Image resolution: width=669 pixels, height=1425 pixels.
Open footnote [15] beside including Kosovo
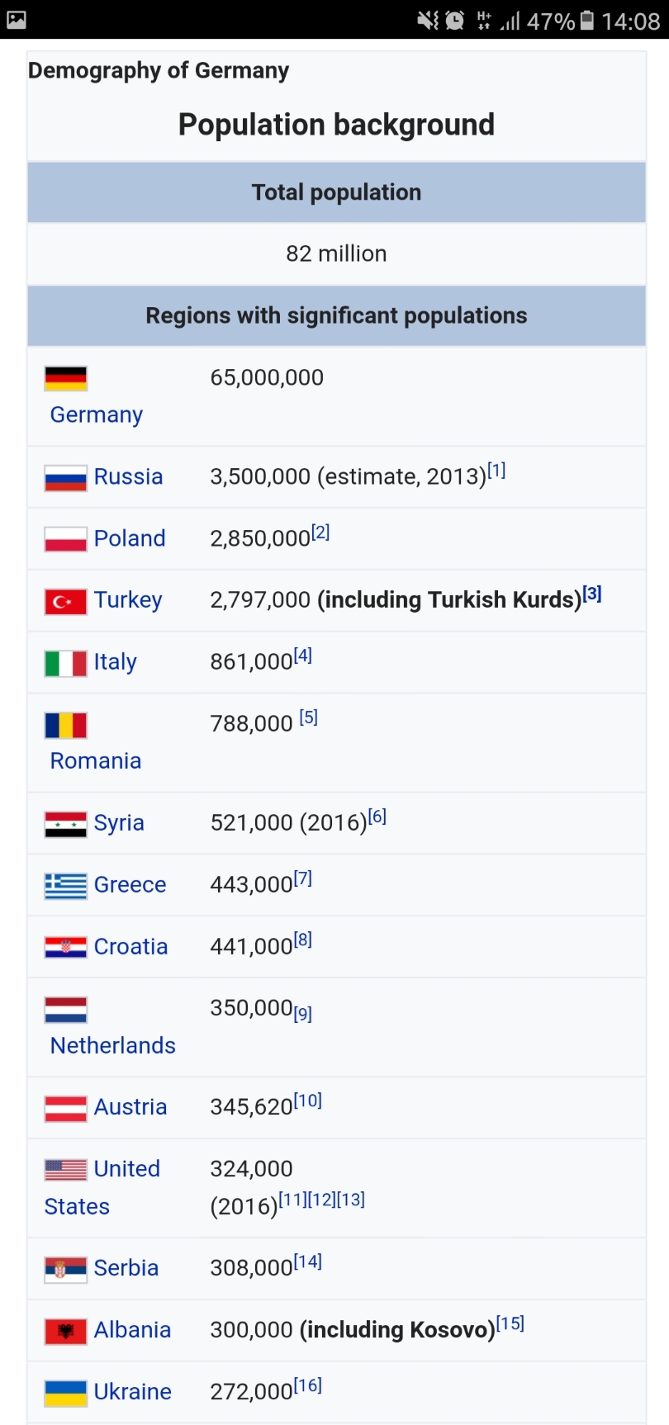[510, 1323]
